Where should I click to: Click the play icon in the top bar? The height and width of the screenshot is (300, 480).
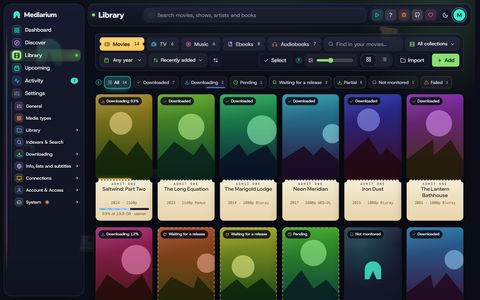point(377,15)
